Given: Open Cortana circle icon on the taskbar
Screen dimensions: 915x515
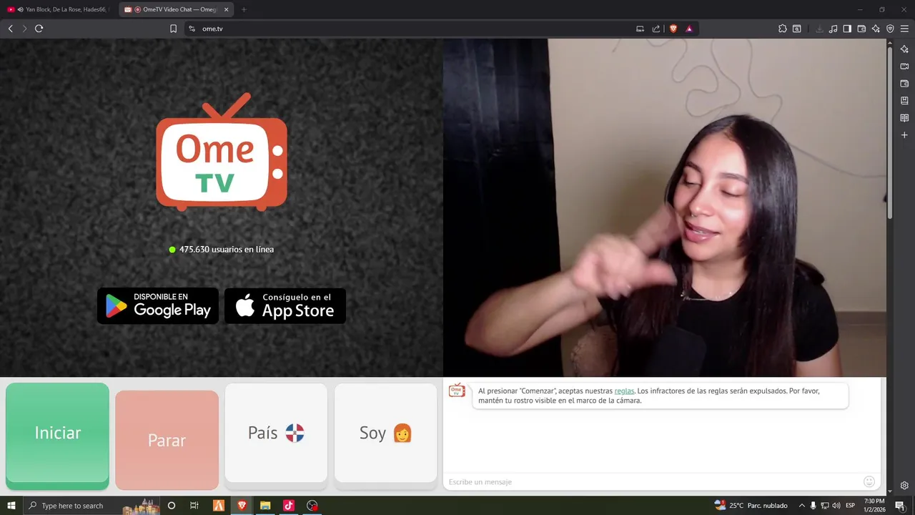Looking at the screenshot, I should pos(171,506).
